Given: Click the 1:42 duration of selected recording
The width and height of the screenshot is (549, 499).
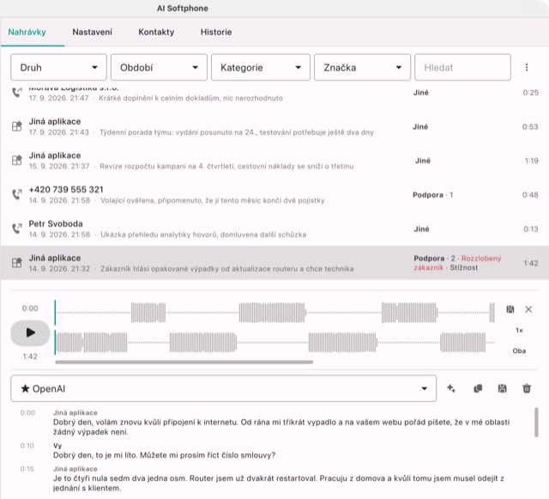Looking at the screenshot, I should (531, 264).
